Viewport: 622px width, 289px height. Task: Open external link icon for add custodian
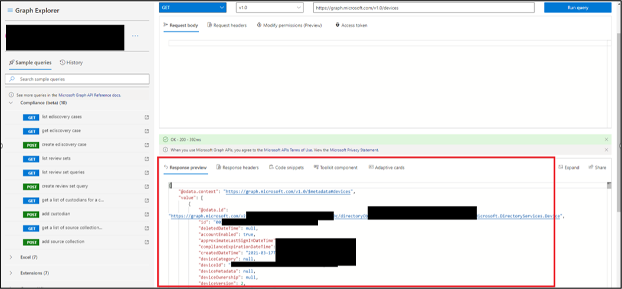coord(147,214)
